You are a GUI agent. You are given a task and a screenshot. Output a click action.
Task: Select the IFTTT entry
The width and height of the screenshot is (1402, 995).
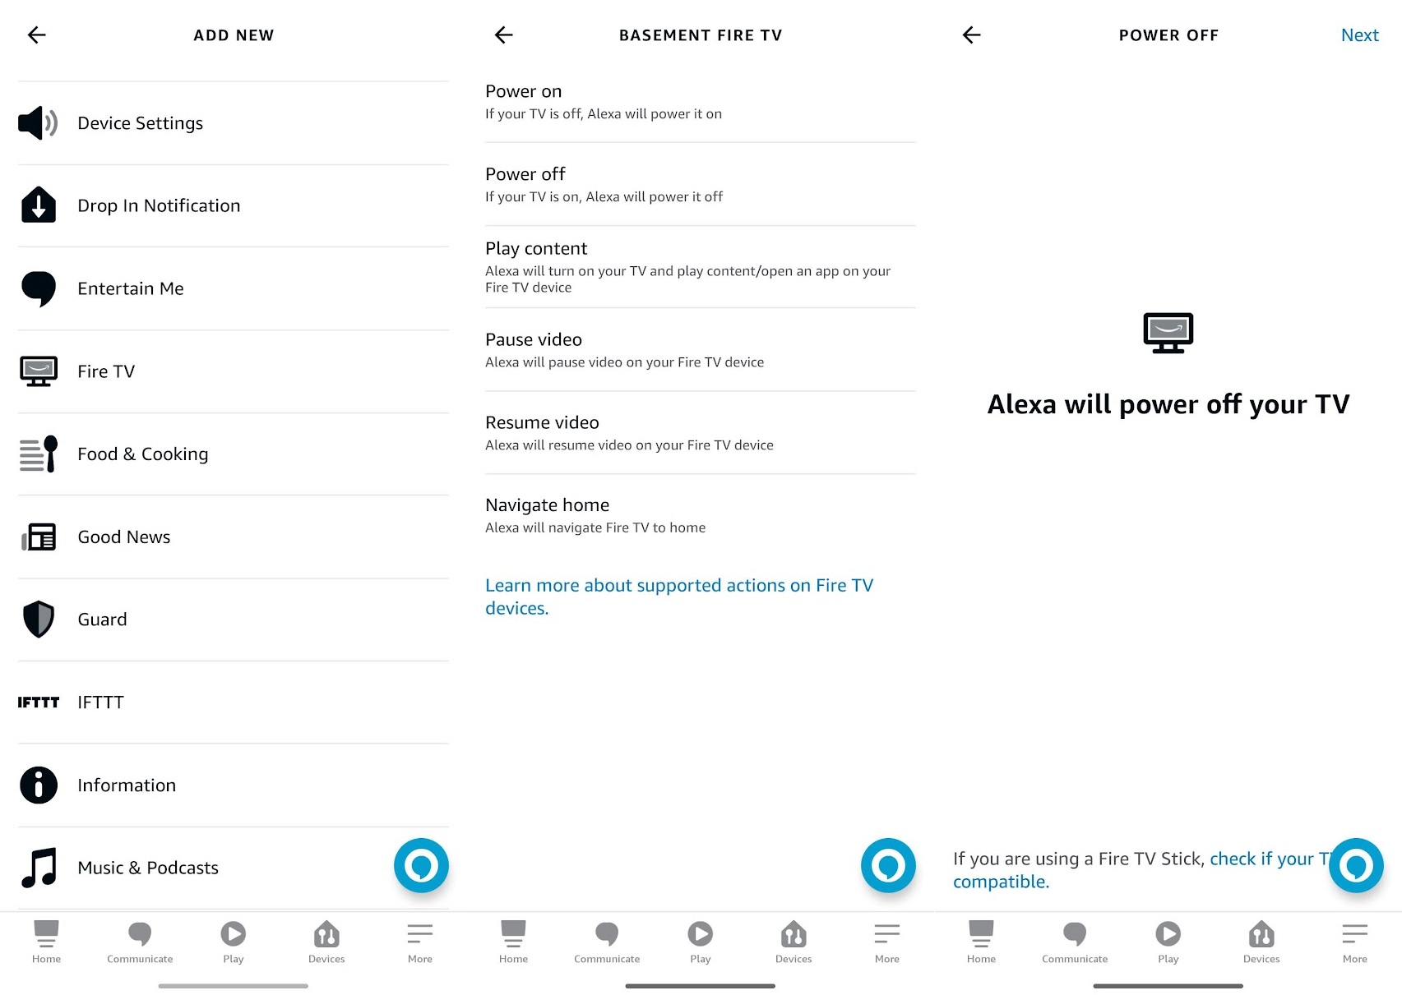coord(100,702)
